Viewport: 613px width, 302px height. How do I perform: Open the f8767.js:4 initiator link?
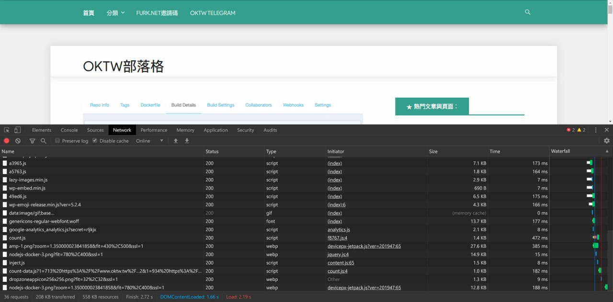pyautogui.click(x=337, y=238)
